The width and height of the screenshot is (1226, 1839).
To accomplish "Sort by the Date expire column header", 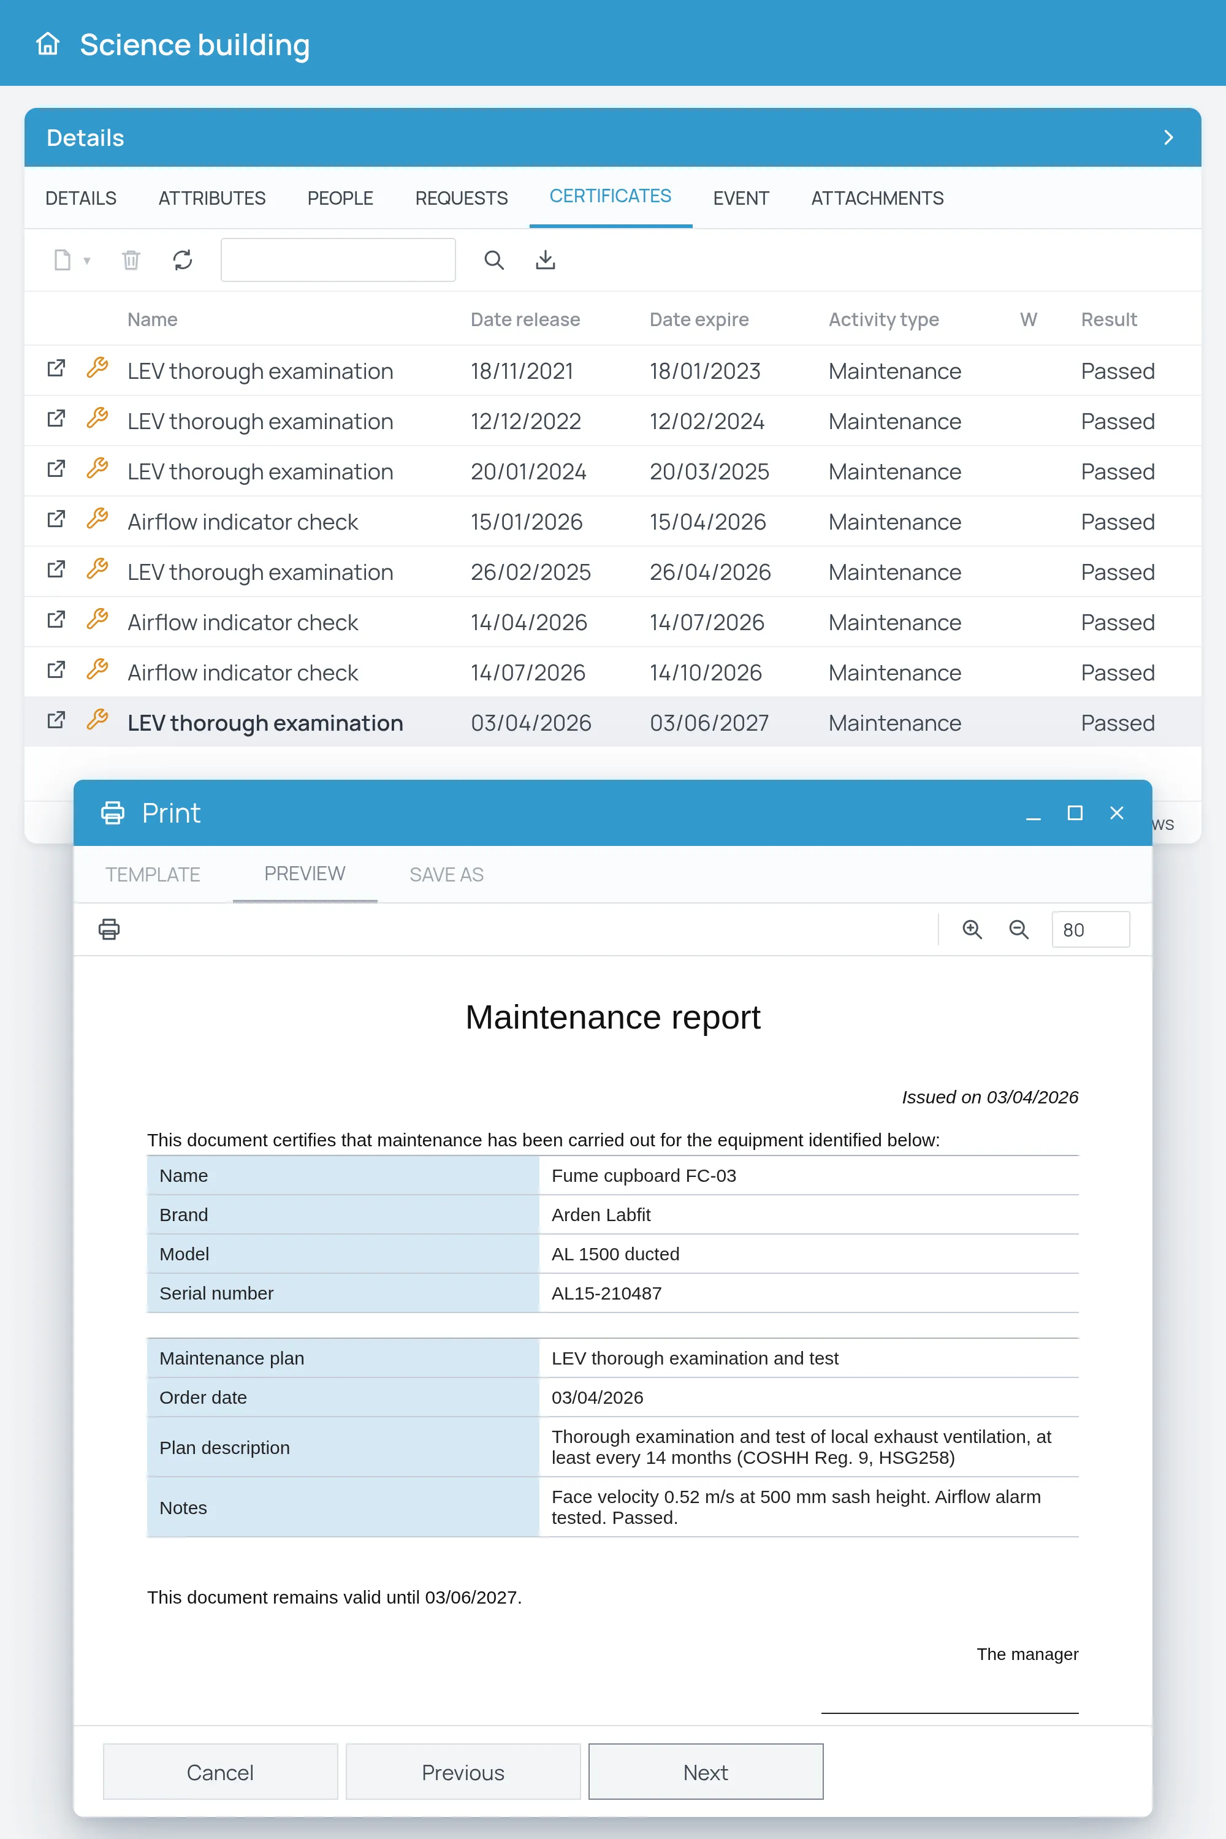I will [x=698, y=319].
